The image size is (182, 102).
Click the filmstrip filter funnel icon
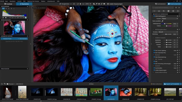point(5,84)
